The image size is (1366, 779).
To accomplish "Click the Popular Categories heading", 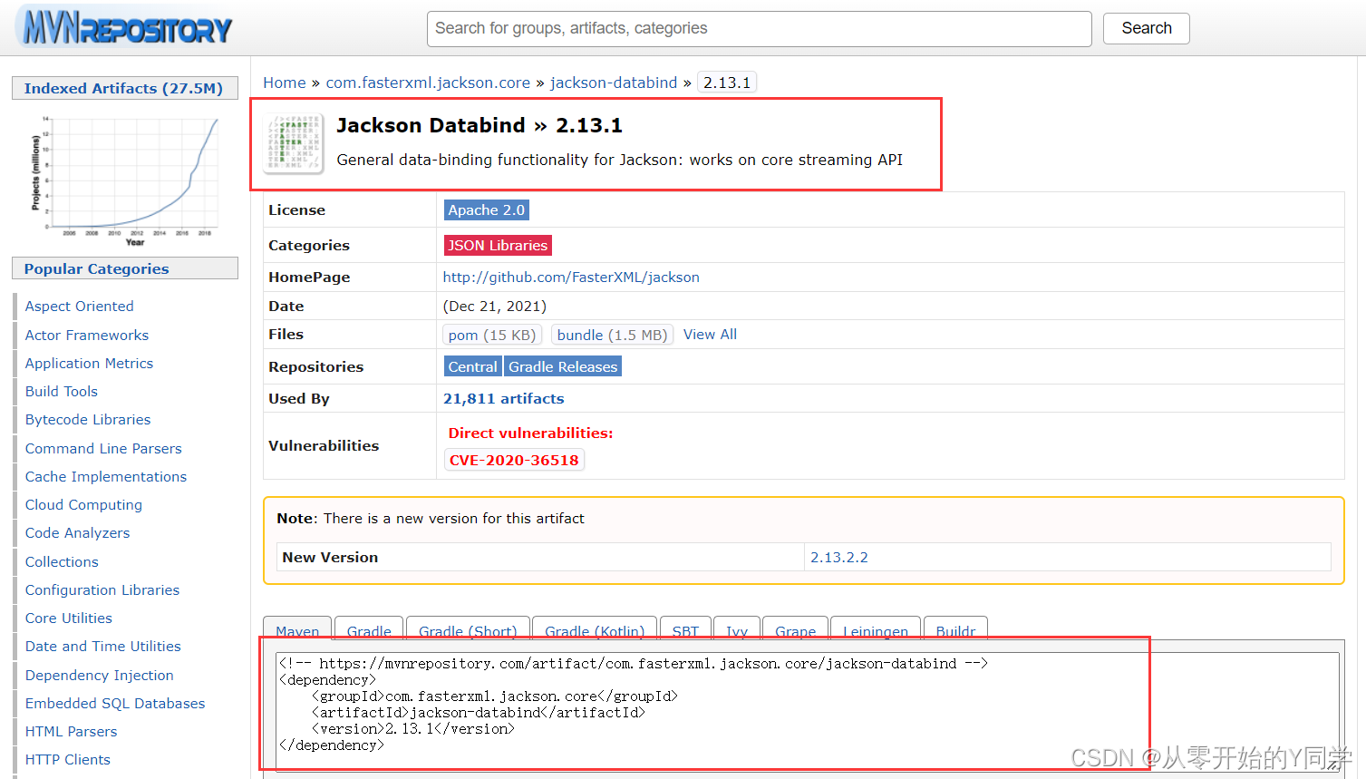I will tap(124, 268).
